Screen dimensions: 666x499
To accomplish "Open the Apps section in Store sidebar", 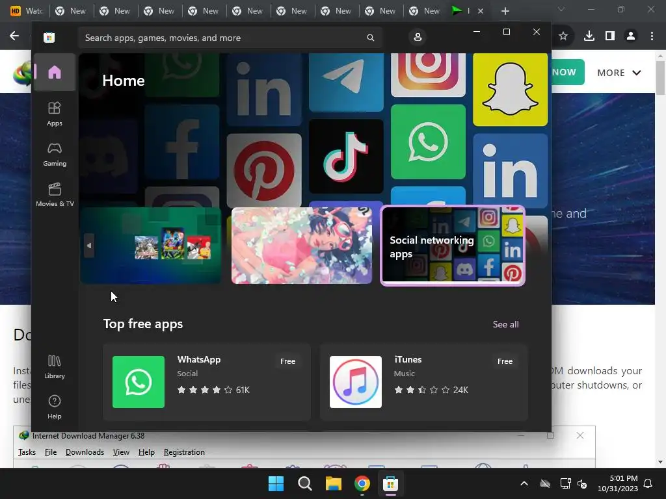I will coord(55,114).
